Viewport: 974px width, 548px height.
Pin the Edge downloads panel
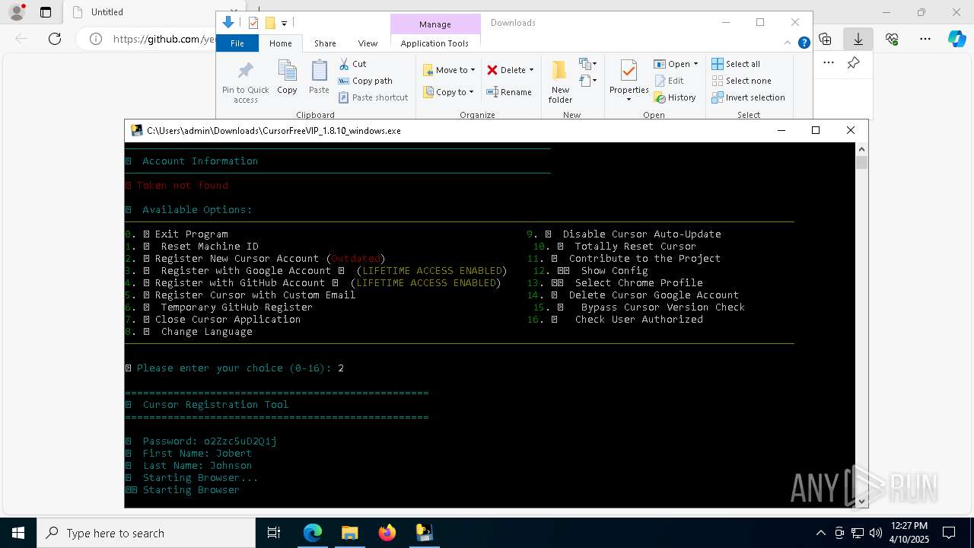coord(854,63)
